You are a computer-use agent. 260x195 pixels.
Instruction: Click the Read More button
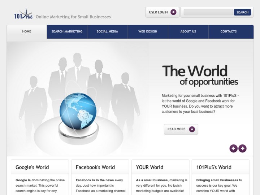pos(177,129)
